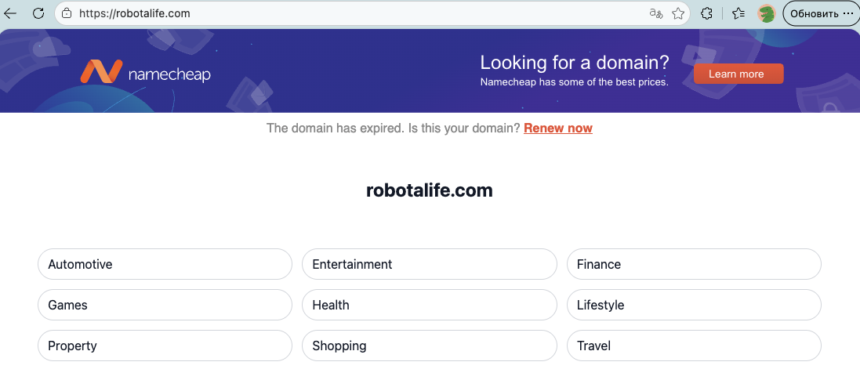Viewport: 860px width, 380px height.
Task: Open the favorites list icon
Action: pos(738,13)
